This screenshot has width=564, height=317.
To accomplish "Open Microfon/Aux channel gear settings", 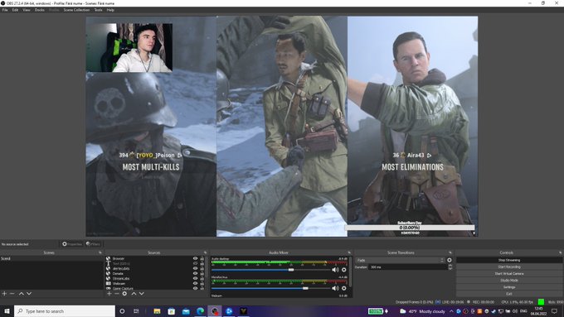I will click(344, 288).
